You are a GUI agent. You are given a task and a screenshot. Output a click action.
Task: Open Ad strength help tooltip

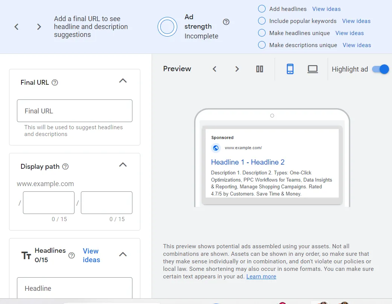[x=226, y=22]
